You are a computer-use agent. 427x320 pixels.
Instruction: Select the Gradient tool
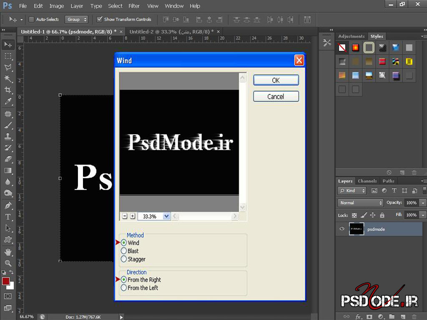pos(8,170)
